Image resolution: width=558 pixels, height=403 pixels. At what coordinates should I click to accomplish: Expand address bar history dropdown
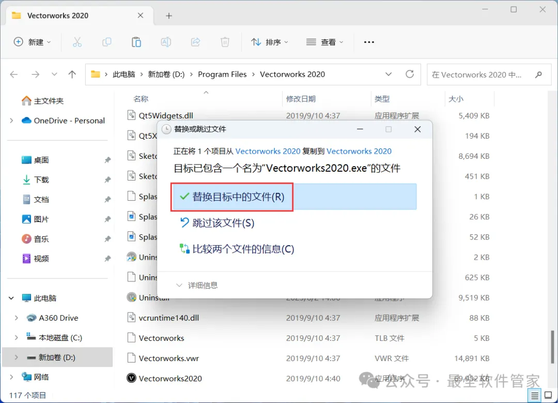pyautogui.click(x=389, y=74)
